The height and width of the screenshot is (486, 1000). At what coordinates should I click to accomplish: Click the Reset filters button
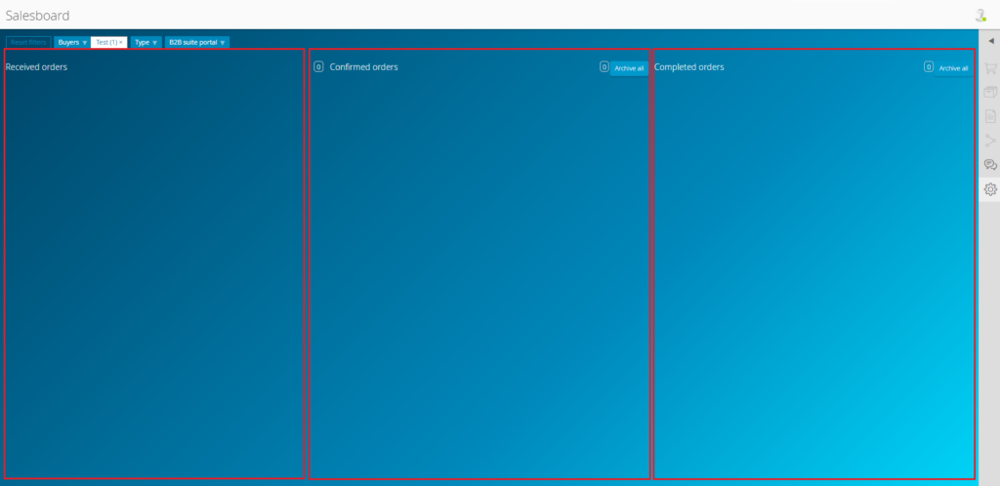[x=28, y=42]
